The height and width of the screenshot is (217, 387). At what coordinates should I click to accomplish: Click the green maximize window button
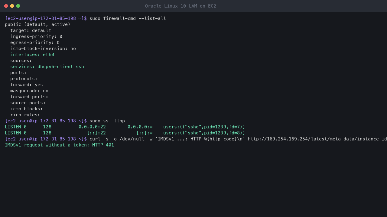(x=18, y=6)
